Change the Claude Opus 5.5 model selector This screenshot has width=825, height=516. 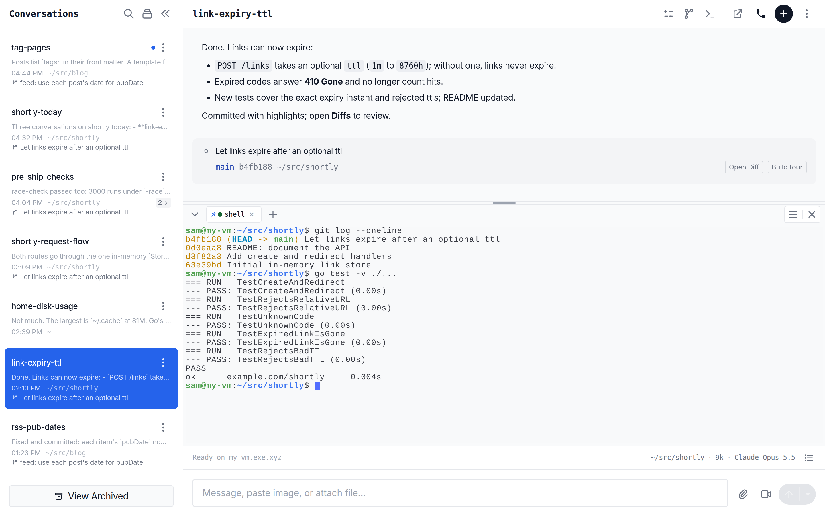(764, 457)
